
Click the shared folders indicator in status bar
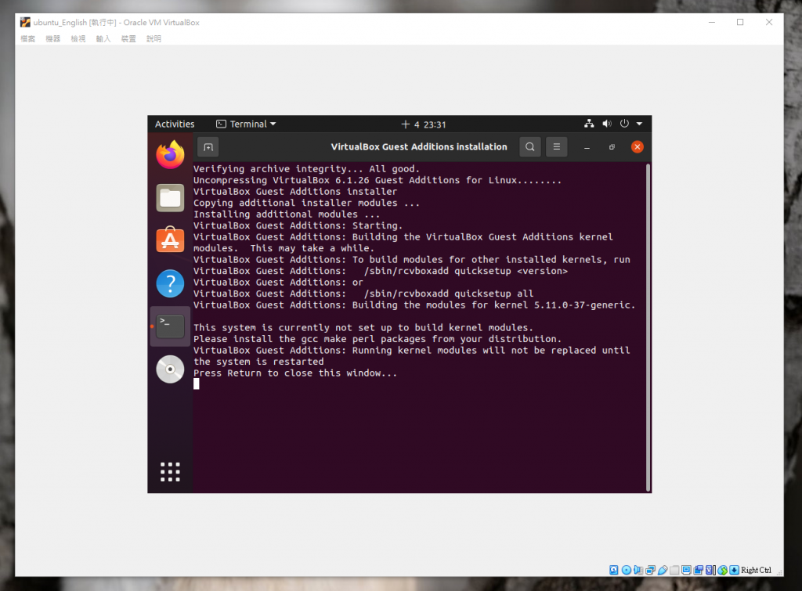674,570
